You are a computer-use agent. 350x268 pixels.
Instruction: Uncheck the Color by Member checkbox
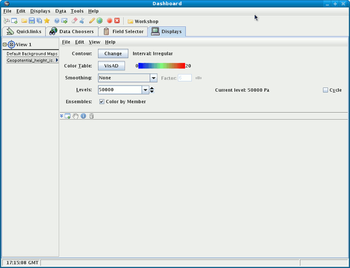tap(102, 101)
